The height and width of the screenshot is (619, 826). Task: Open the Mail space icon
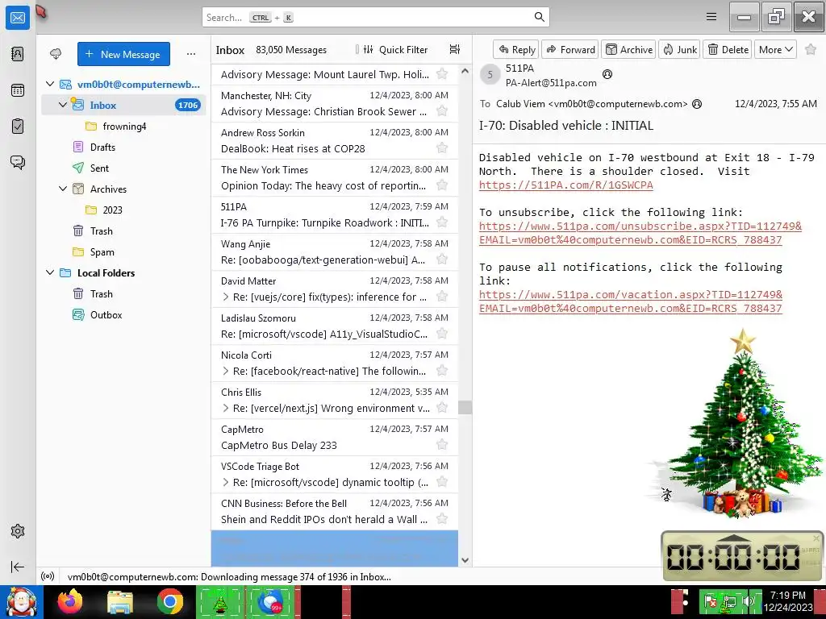tap(18, 18)
